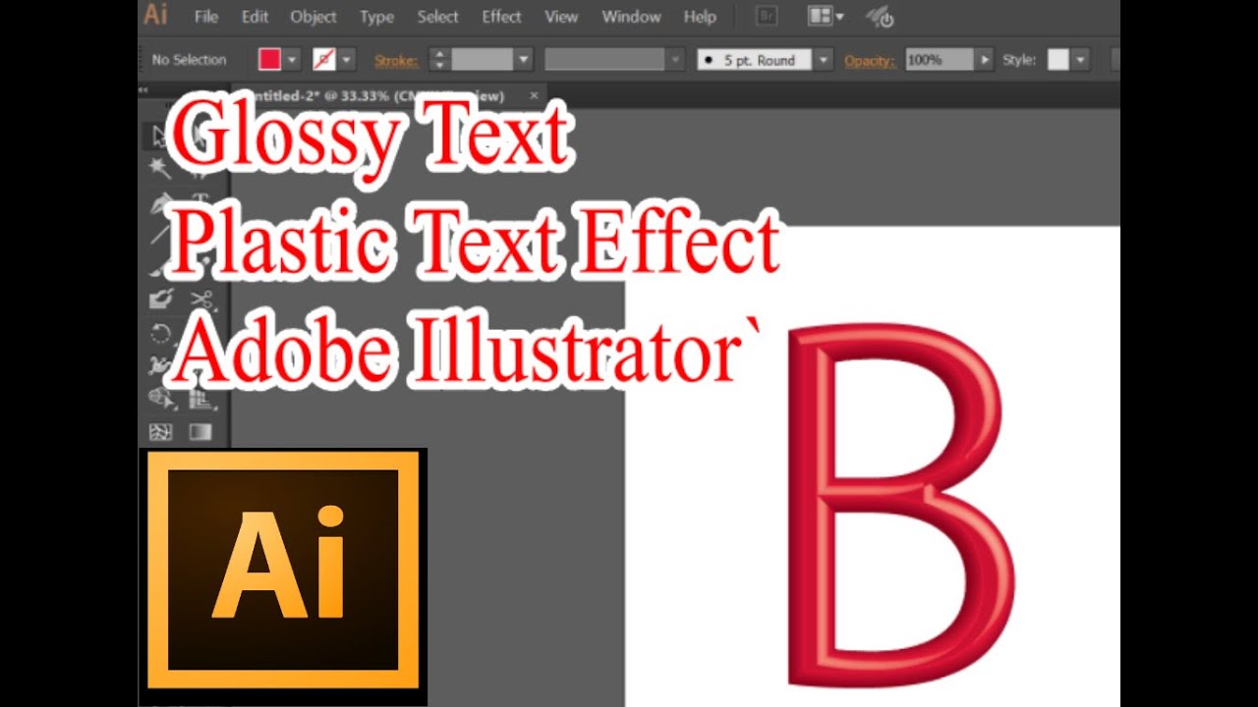Click the Ai application logo
Viewport: 1258px width, 707px height.
(155, 15)
